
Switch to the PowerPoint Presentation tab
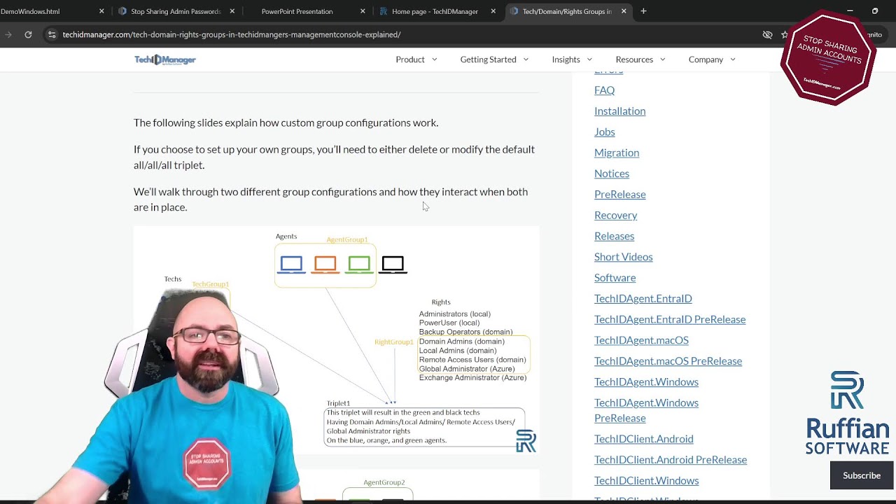297,11
